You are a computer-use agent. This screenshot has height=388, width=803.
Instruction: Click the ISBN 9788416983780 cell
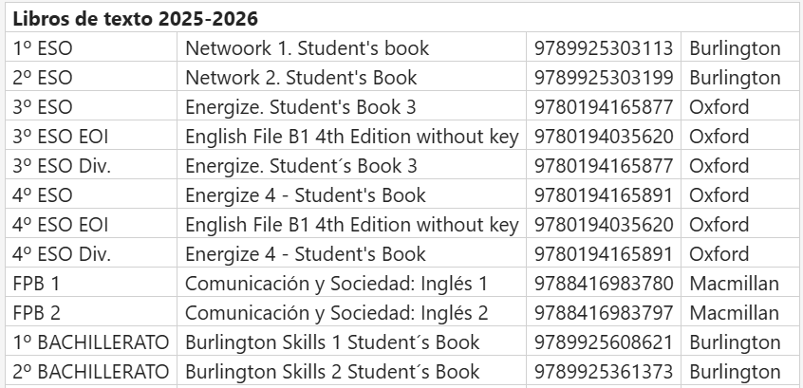click(x=604, y=284)
